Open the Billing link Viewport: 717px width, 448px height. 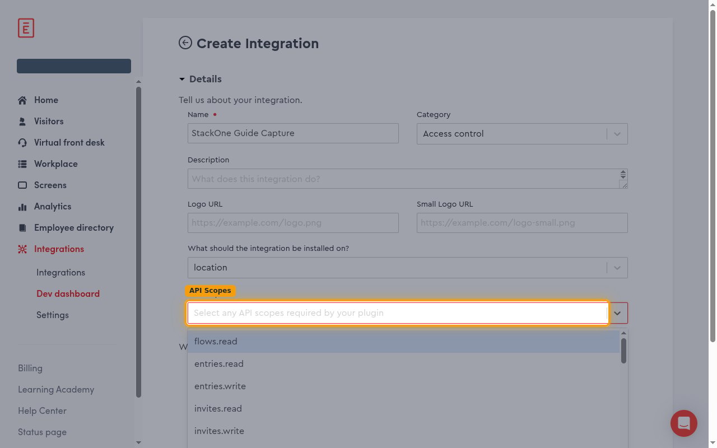30,368
